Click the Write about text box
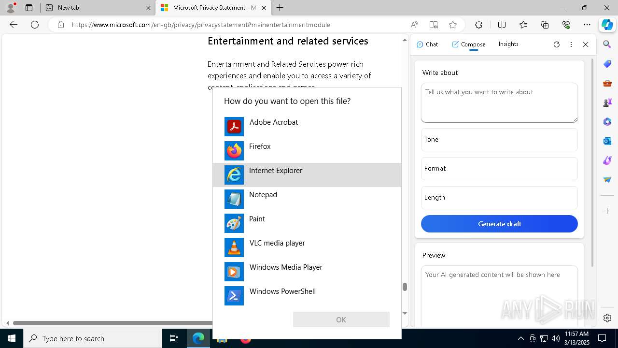 click(499, 102)
